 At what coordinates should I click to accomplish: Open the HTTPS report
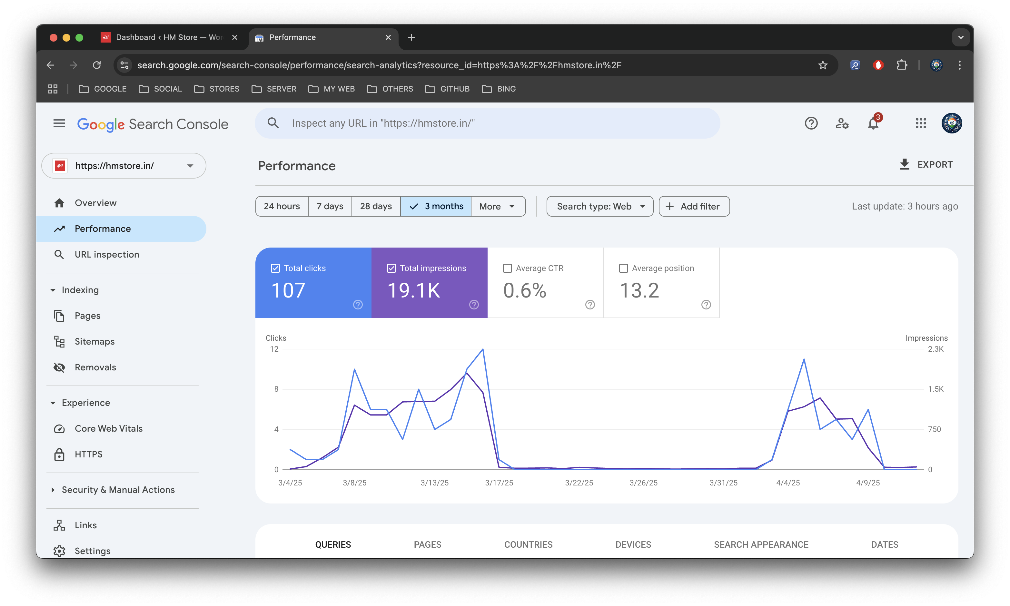121,454
